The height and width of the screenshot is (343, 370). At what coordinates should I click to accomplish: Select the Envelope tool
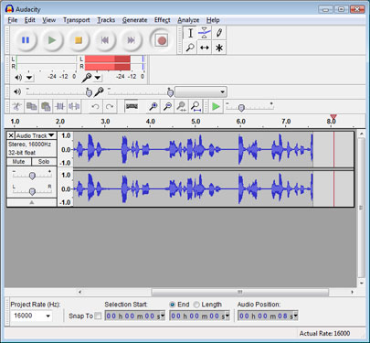205,33
